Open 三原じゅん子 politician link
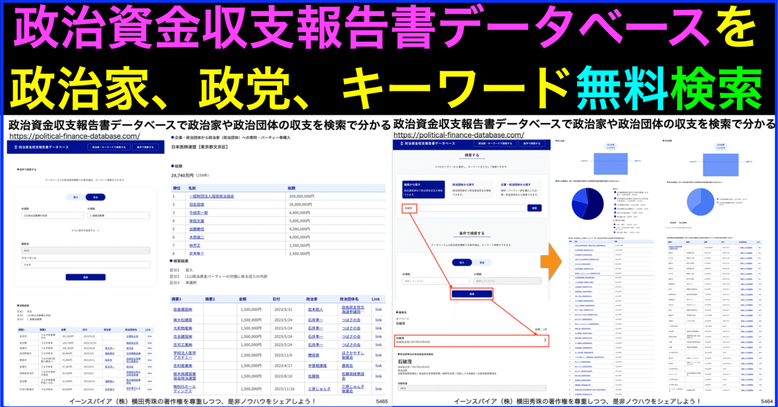778x407 pixels. click(319, 389)
